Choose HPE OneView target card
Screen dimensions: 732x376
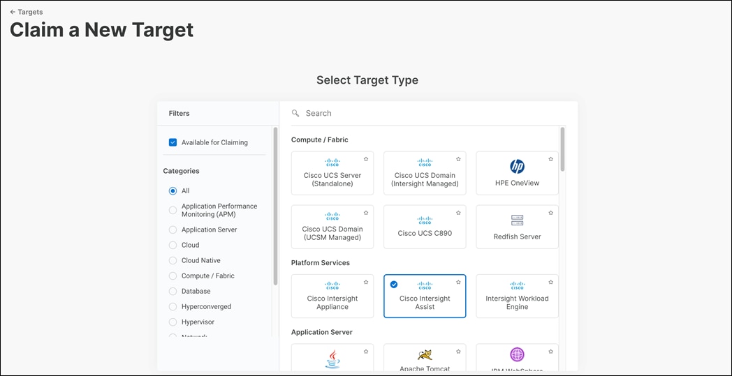[518, 173]
